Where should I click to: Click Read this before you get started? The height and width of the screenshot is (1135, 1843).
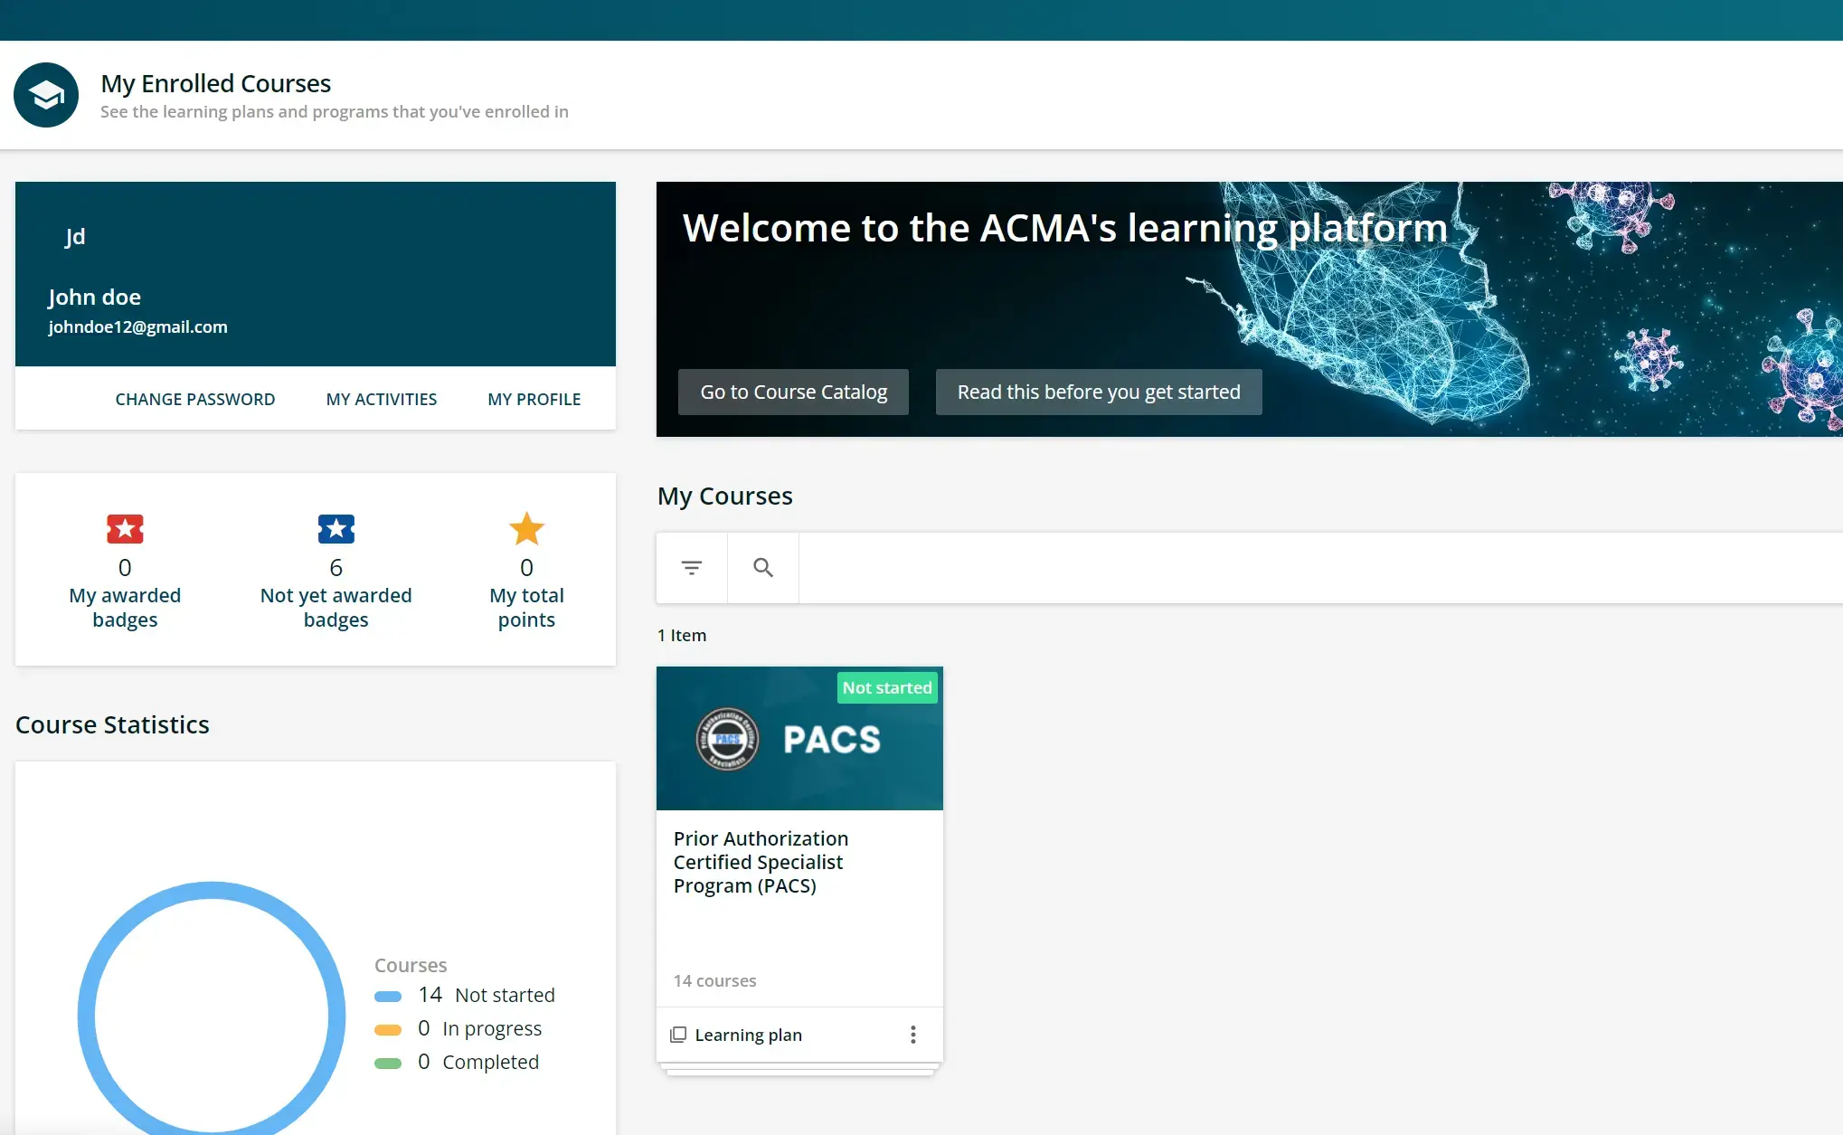coord(1097,392)
